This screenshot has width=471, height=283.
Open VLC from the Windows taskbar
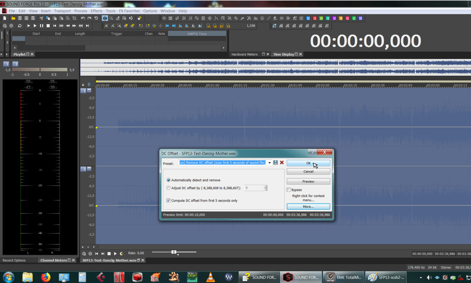click(x=210, y=277)
